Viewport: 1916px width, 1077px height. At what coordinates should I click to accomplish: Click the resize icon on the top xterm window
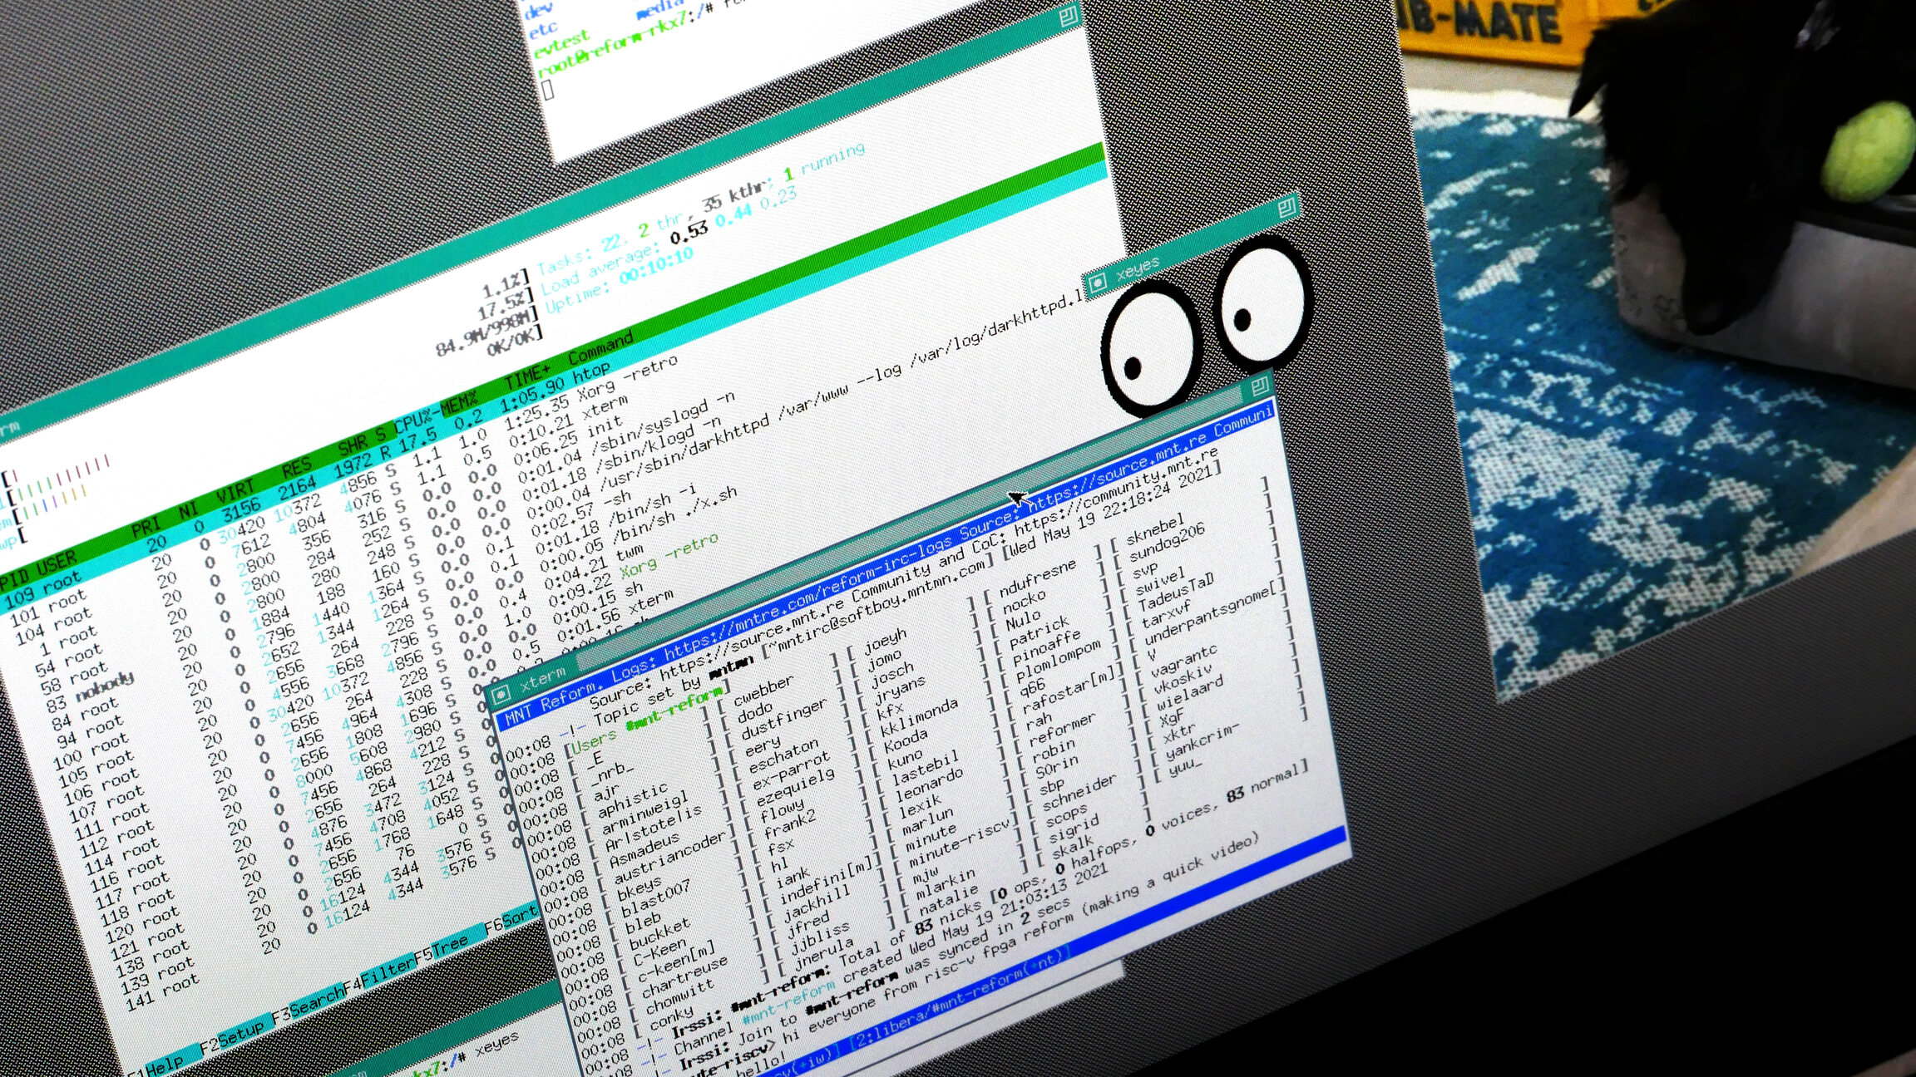1069,16
